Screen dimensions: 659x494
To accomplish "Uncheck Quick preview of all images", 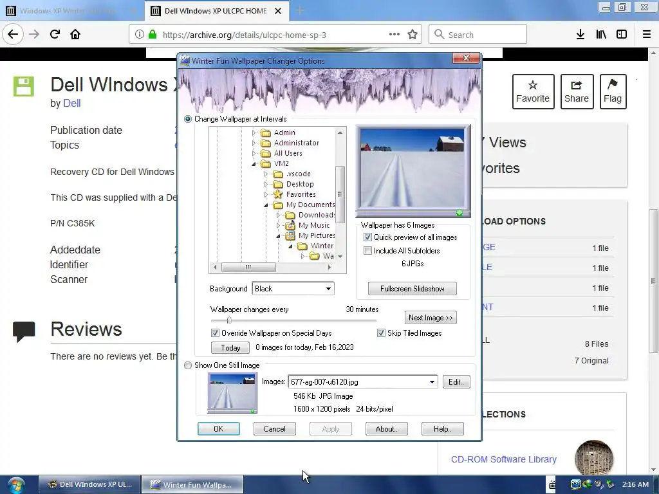I will (x=367, y=237).
